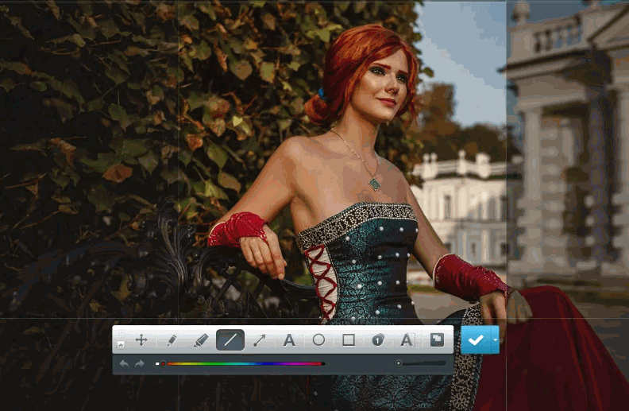
Task: Redo the previous annotation
Action: click(x=140, y=363)
